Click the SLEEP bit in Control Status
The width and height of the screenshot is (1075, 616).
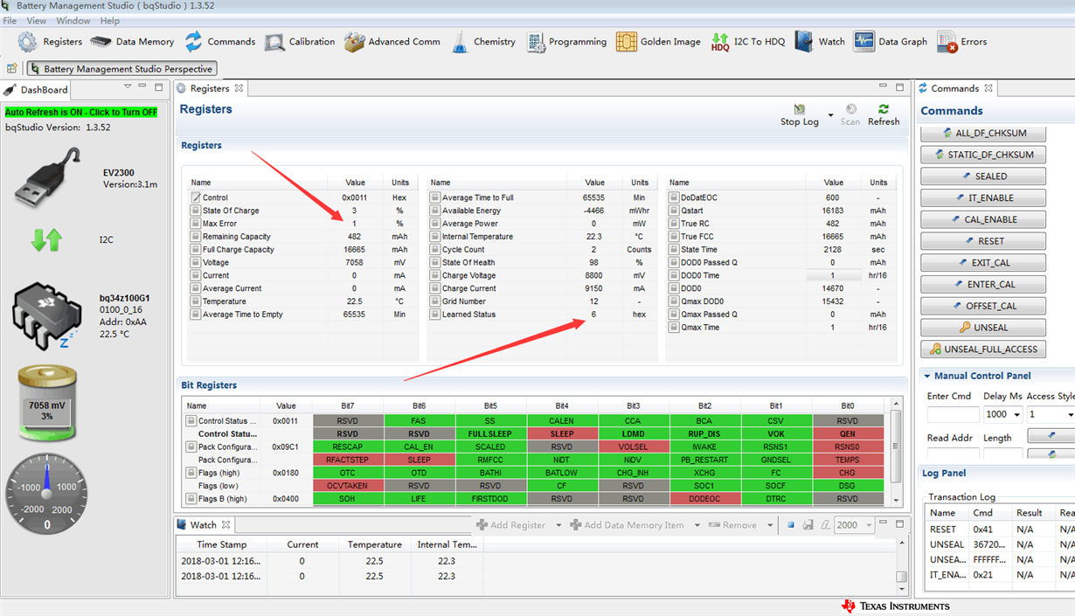(562, 433)
